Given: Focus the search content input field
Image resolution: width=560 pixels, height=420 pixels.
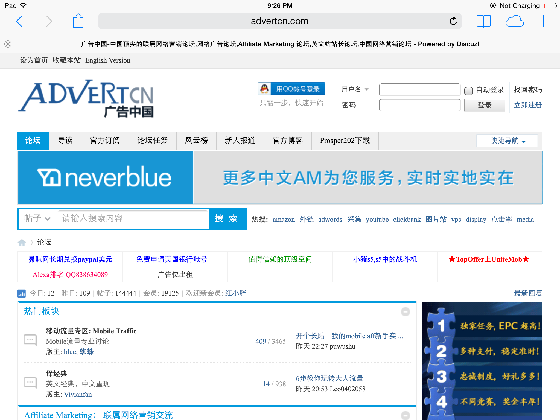Looking at the screenshot, I should [133, 218].
